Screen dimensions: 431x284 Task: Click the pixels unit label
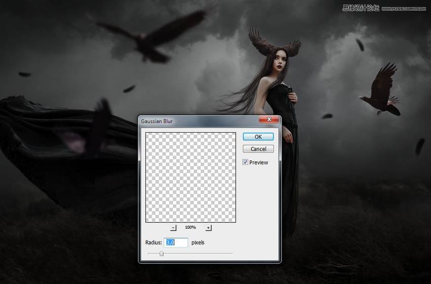198,243
